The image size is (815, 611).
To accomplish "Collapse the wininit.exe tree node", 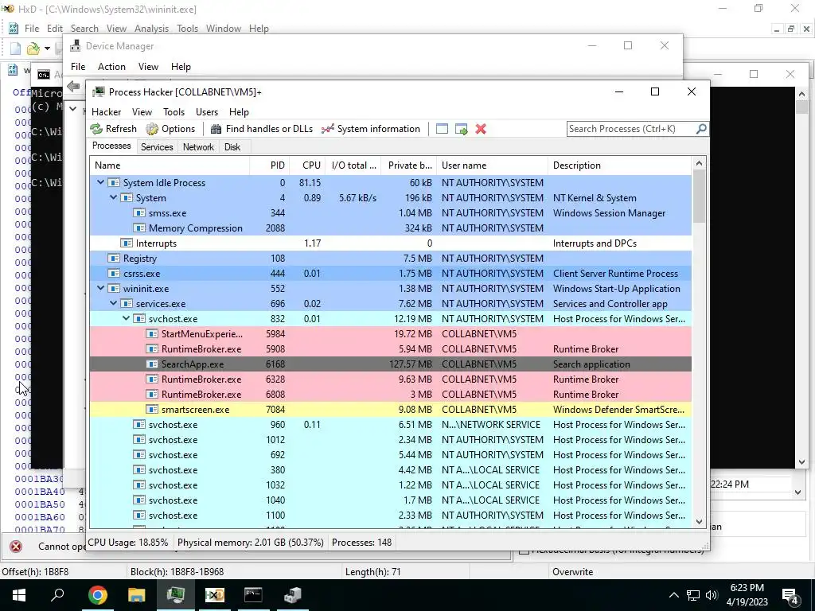I will click(100, 288).
